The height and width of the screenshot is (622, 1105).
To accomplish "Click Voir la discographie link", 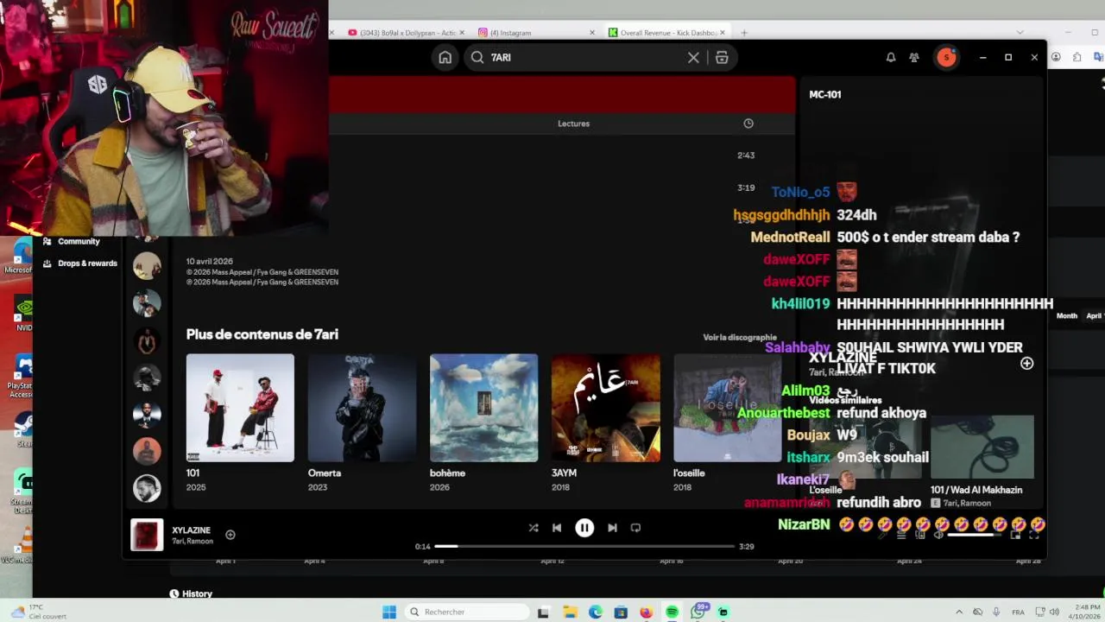I will coord(740,338).
